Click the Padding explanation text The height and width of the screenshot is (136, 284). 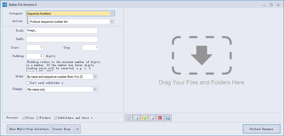(63, 66)
